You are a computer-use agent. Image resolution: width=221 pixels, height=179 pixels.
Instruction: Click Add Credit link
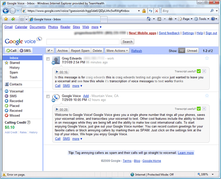pyautogui.click(x=11, y=132)
